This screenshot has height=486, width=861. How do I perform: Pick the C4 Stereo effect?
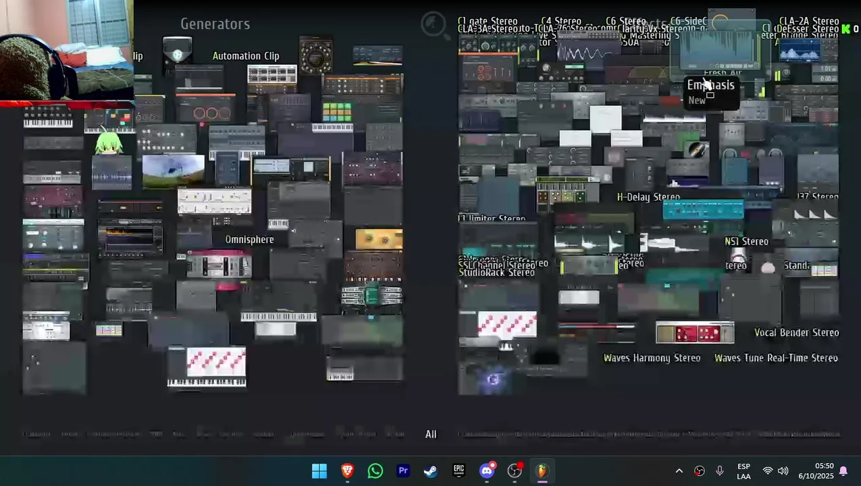pos(561,22)
